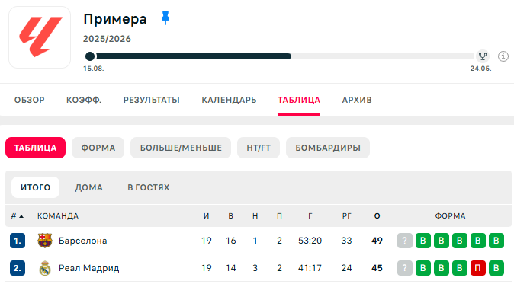Open the Реал Мадрид team link
The width and height of the screenshot is (514, 284).
point(88,268)
